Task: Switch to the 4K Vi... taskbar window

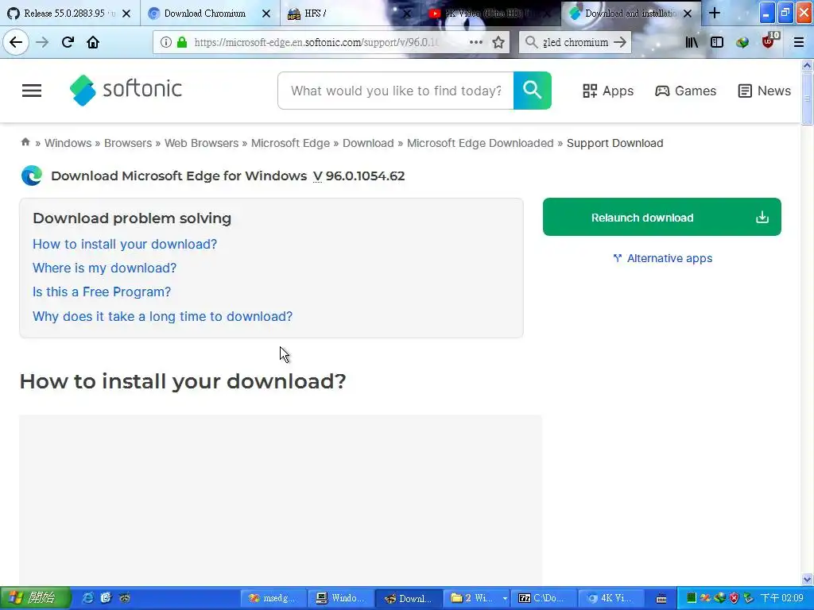Action: [x=611, y=598]
